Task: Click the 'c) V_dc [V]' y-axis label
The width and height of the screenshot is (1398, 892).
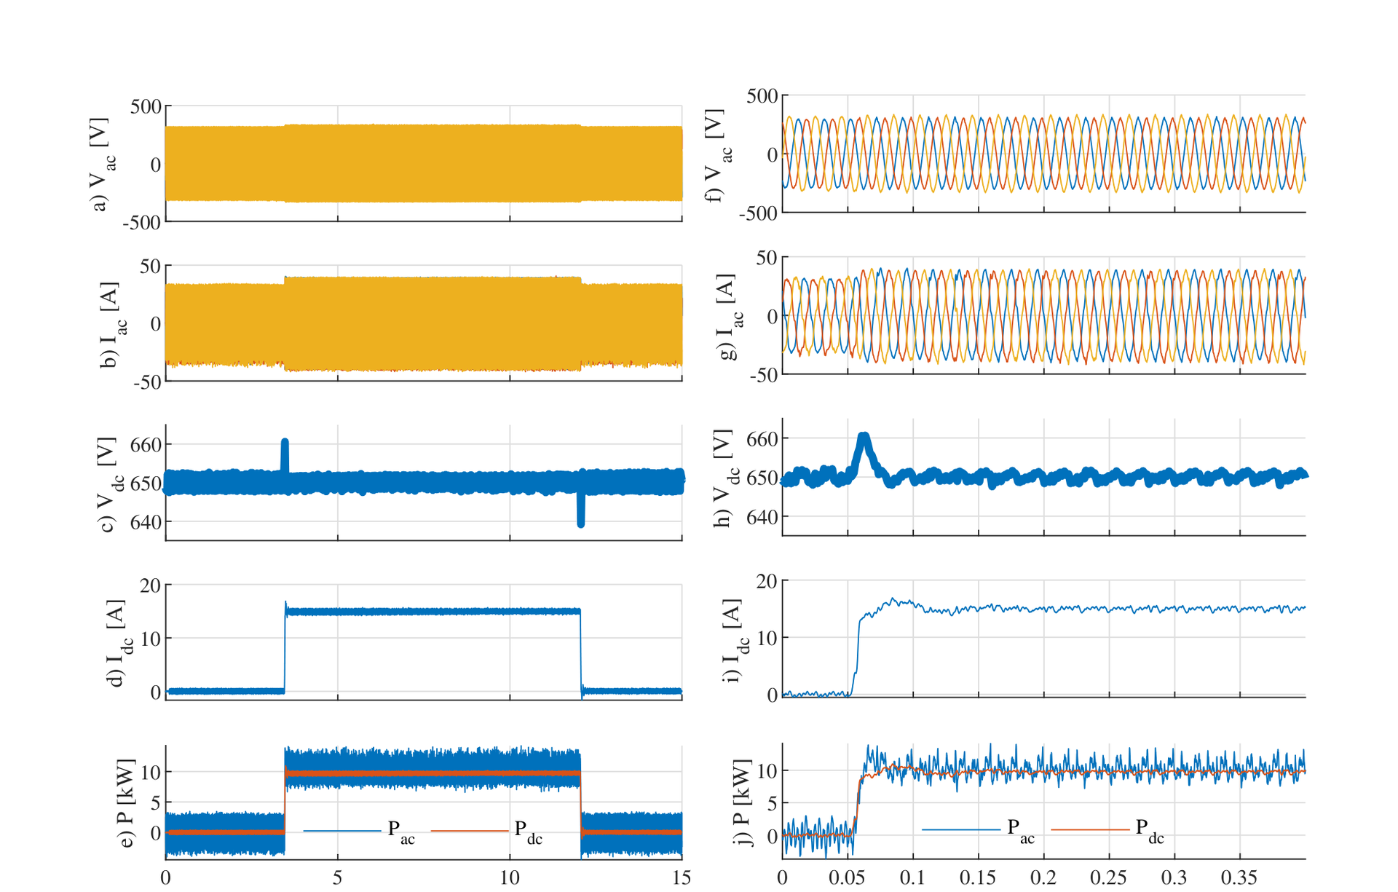Action: (111, 484)
